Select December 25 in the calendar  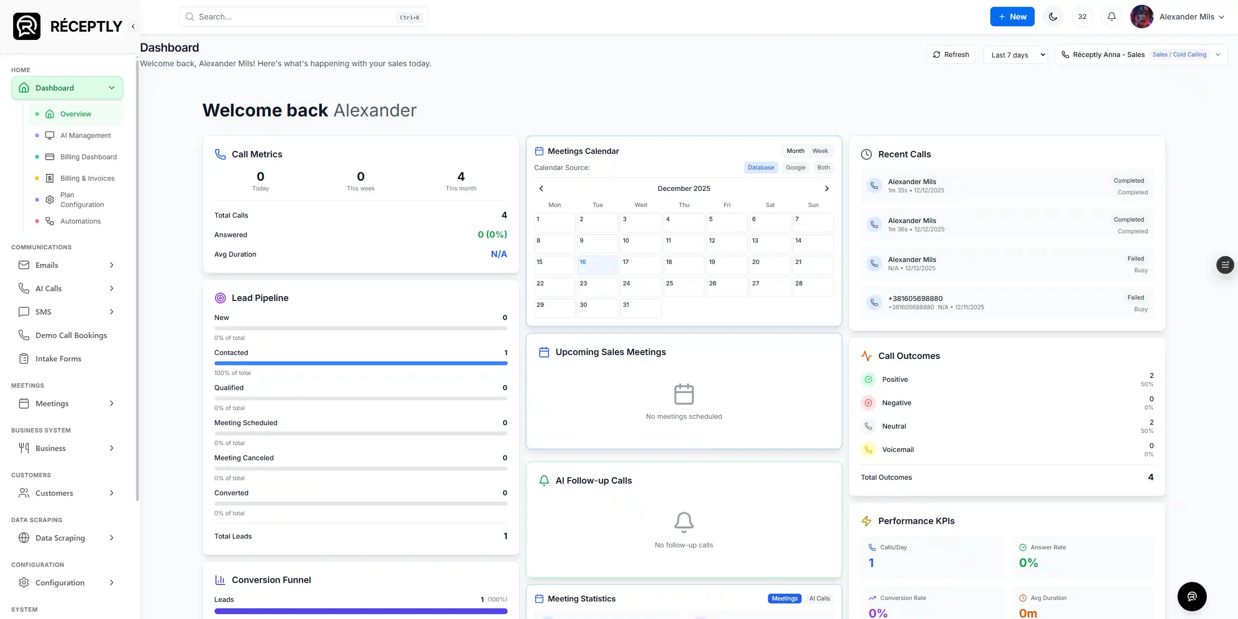[x=684, y=287]
